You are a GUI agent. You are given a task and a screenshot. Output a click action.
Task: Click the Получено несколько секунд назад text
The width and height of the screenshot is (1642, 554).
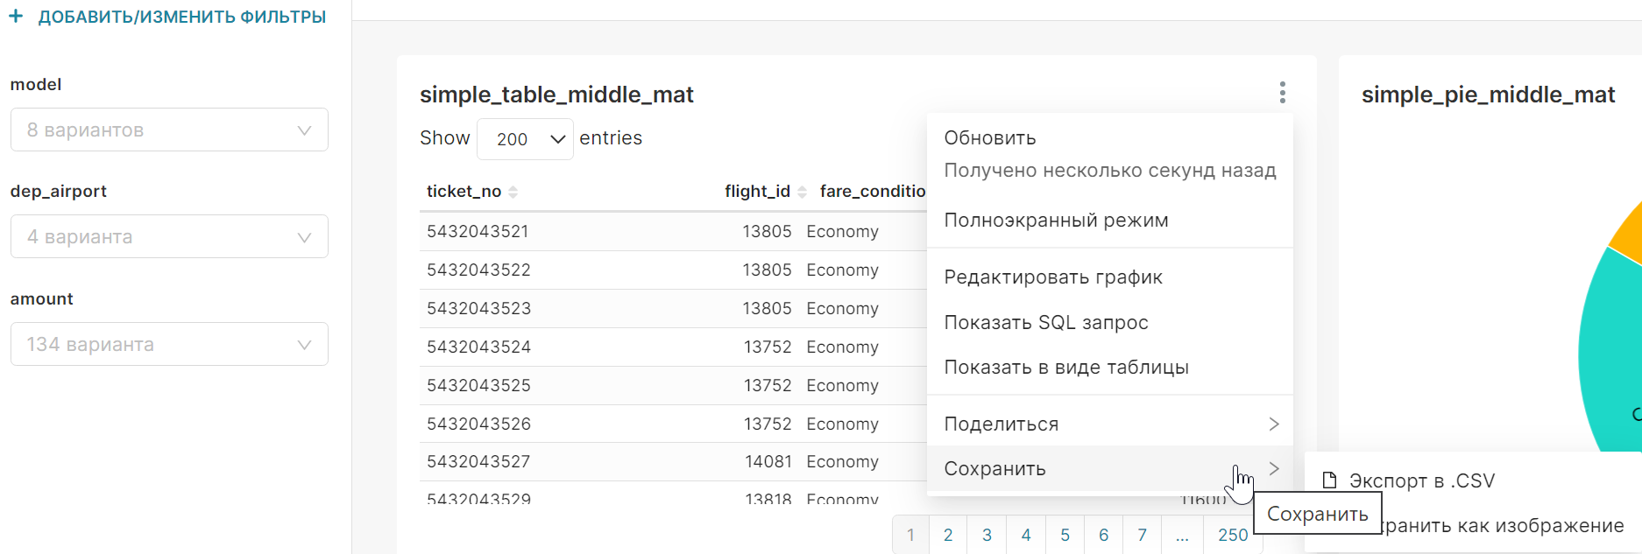1110,171
